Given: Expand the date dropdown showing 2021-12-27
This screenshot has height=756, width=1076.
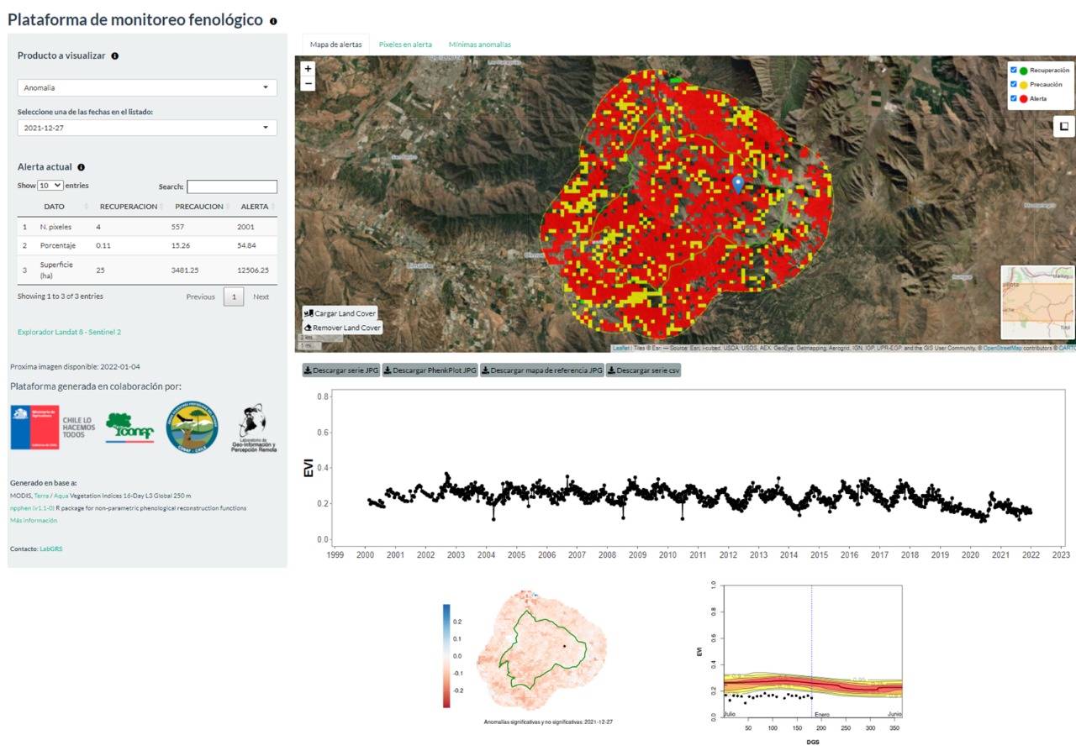Looking at the screenshot, I should [x=147, y=128].
